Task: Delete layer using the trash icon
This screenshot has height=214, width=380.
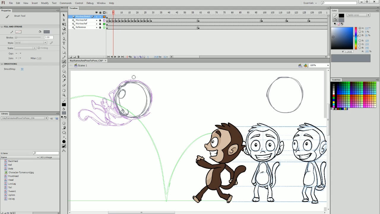Action: 78,57
